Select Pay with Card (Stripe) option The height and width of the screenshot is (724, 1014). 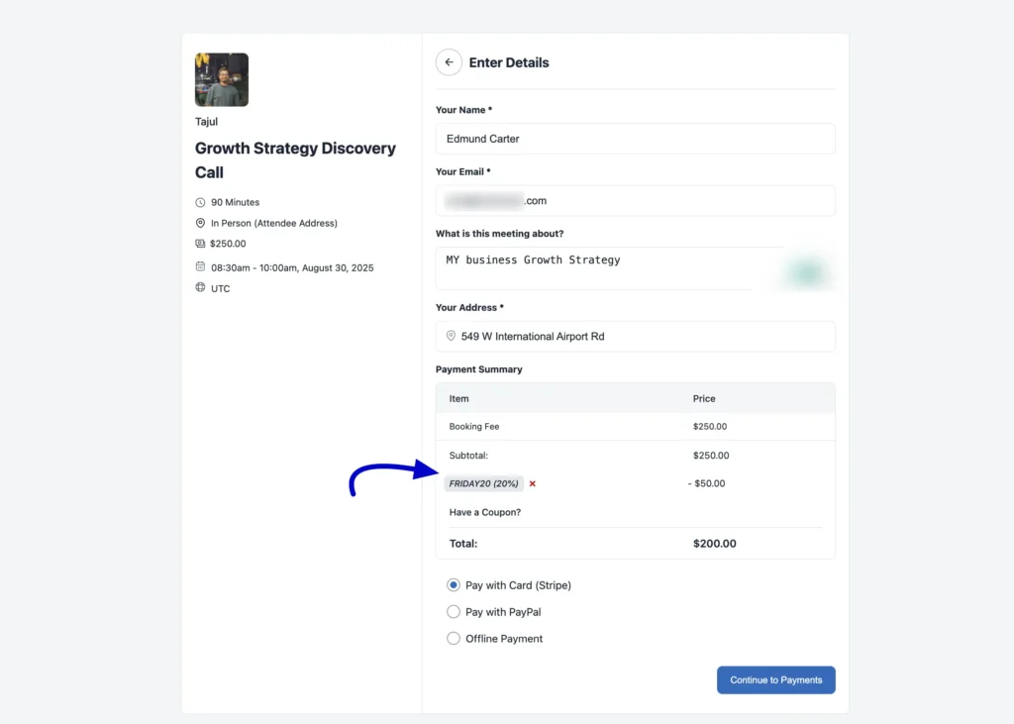point(454,585)
